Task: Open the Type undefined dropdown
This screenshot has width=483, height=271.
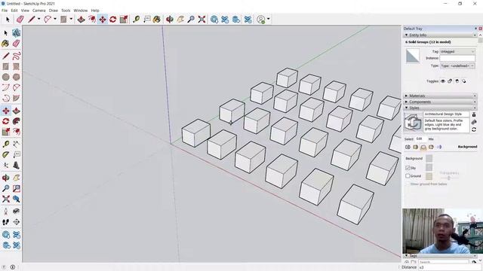Action: 457,65
